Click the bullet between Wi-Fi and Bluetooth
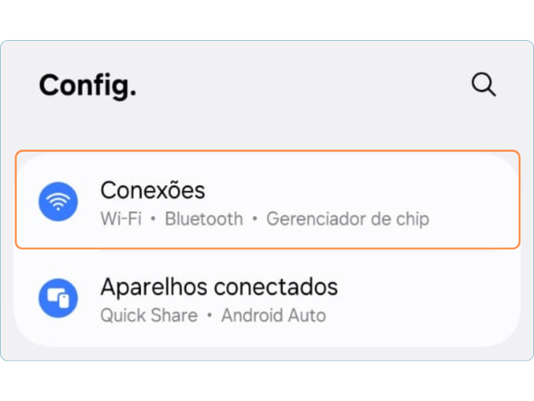 coord(154,219)
